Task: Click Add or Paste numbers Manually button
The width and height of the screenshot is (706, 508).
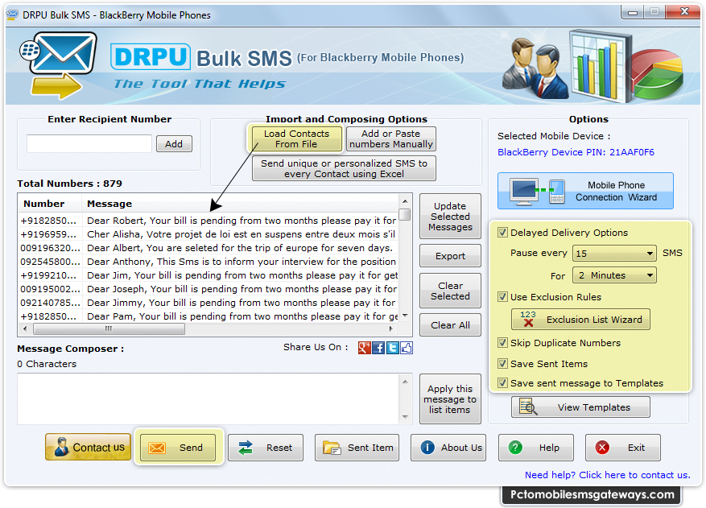Action: [390, 138]
